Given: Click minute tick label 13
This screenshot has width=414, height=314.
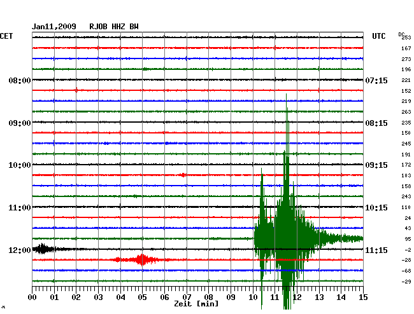Looking at the screenshot, I should (x=319, y=297).
